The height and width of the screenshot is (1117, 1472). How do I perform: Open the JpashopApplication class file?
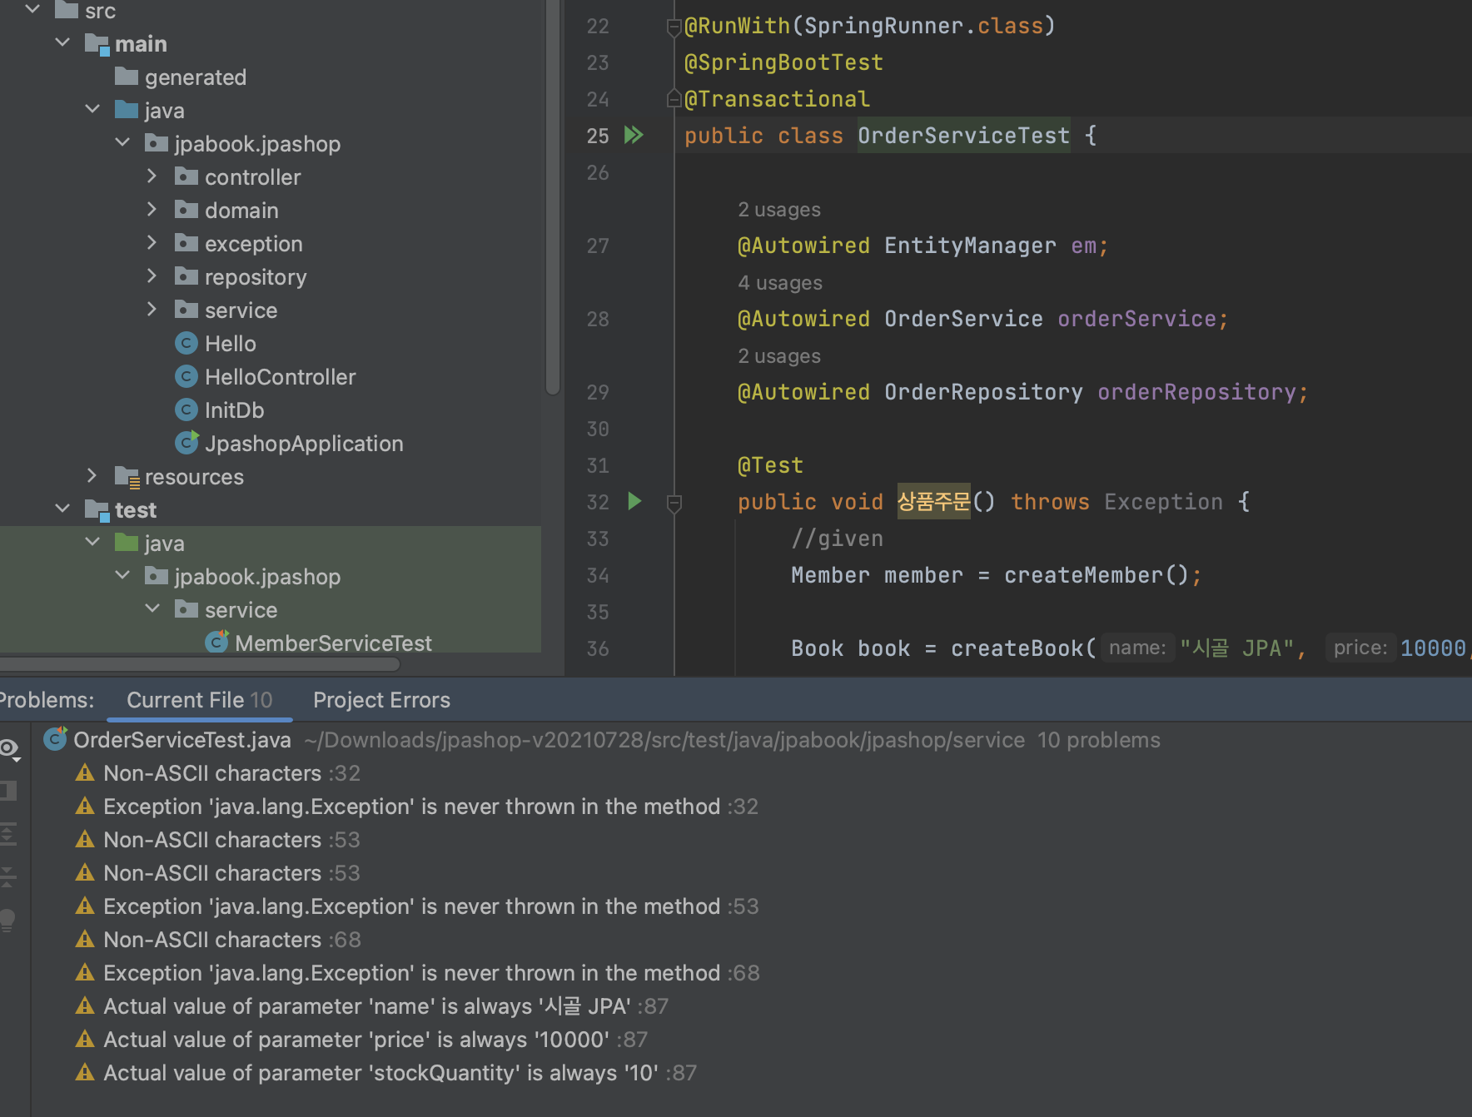pyautogui.click(x=303, y=444)
